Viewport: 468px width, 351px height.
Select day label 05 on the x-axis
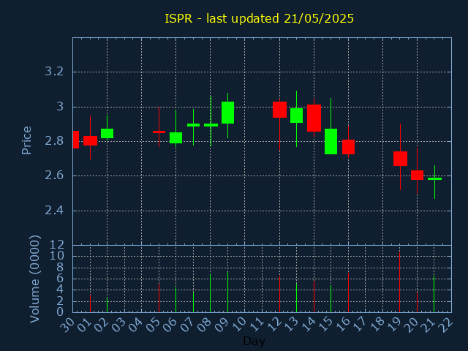point(154,325)
